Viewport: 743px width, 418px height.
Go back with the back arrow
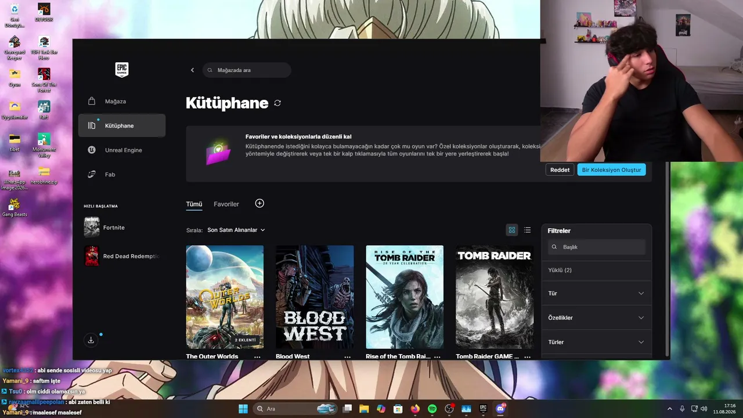tap(193, 70)
